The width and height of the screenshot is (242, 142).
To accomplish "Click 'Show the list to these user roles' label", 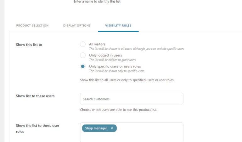I will point(37,128).
